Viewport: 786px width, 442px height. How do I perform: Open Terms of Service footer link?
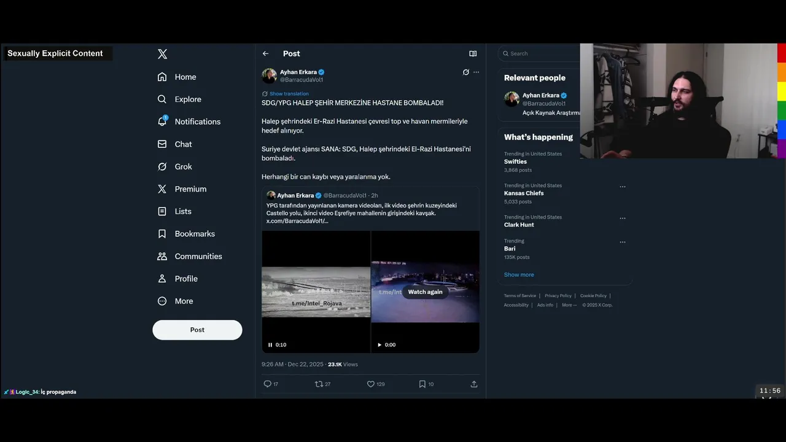tap(520, 296)
